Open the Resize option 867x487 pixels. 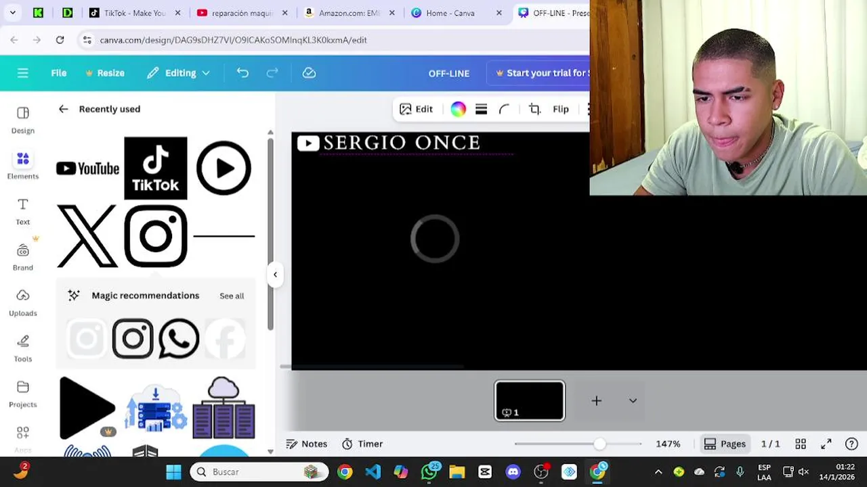105,73
